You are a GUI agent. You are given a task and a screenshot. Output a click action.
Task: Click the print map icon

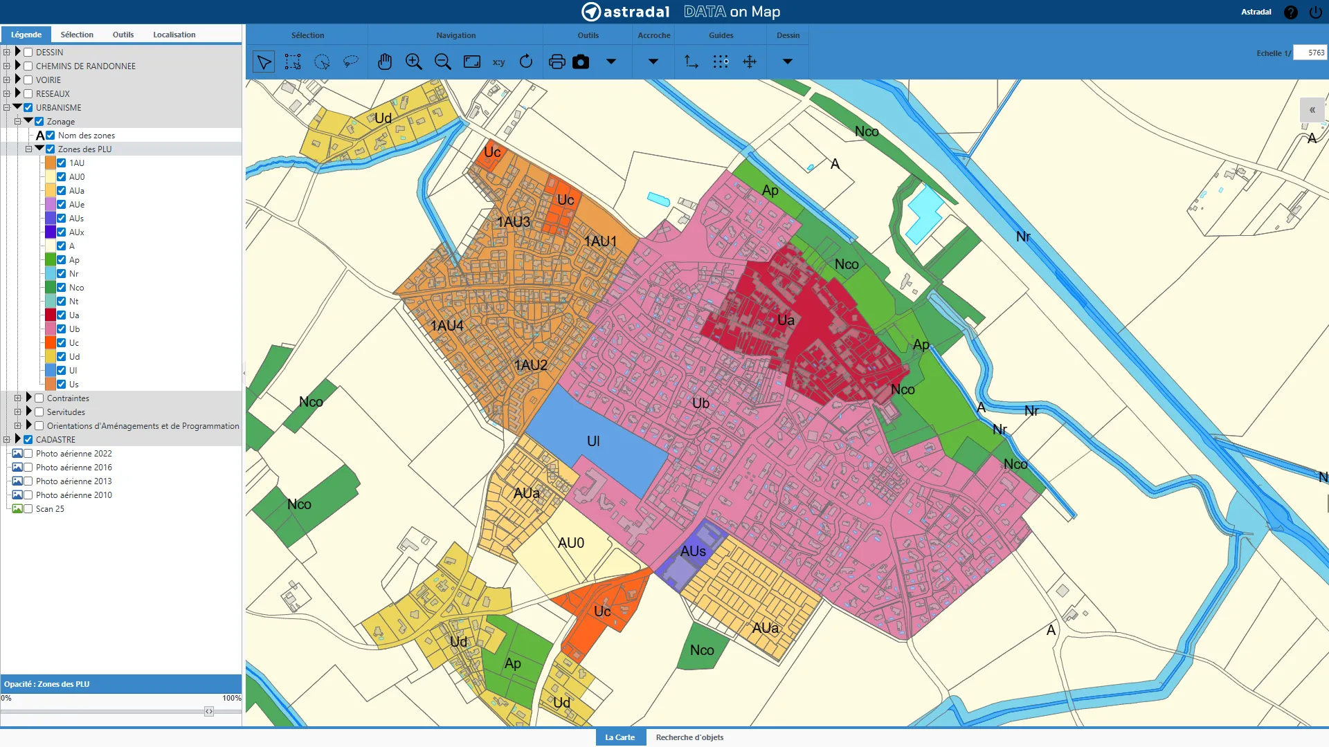click(557, 62)
